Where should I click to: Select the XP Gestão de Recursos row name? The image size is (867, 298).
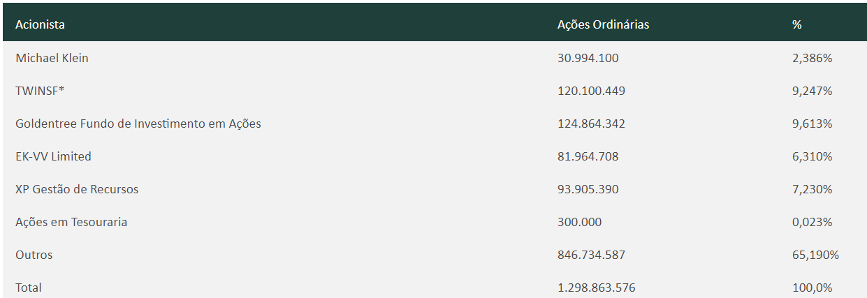pos(77,189)
